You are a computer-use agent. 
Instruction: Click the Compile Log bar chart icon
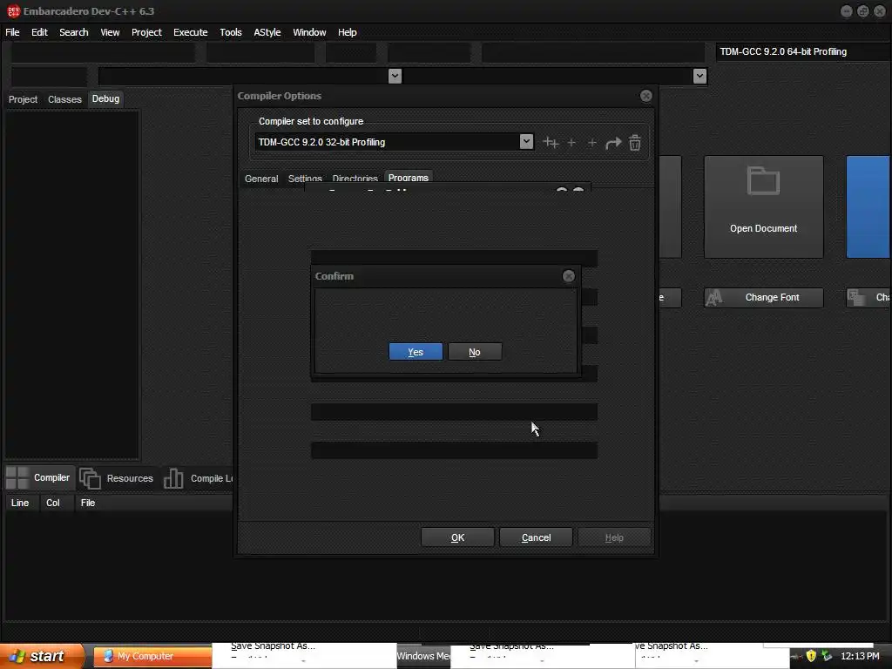pyautogui.click(x=173, y=478)
